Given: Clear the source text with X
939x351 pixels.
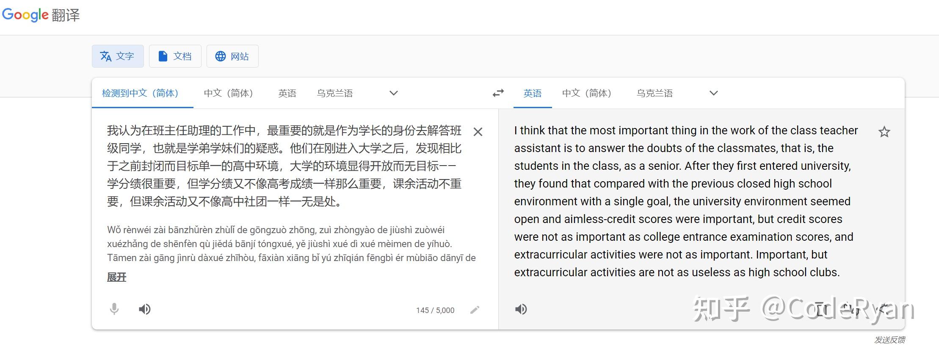Looking at the screenshot, I should pyautogui.click(x=478, y=132).
